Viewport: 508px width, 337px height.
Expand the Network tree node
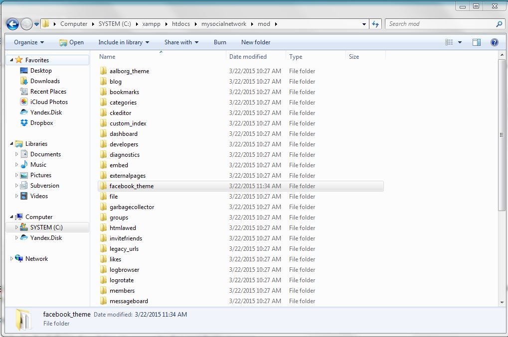tap(12, 259)
